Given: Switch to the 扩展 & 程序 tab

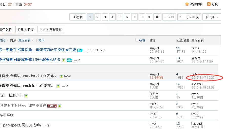Looking at the screenshot, I should tap(26, 30).
